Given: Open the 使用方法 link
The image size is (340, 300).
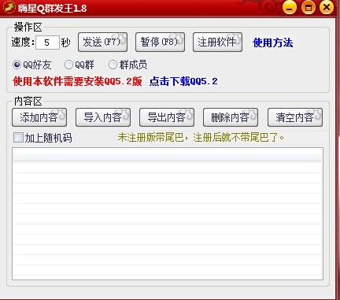Looking at the screenshot, I should coord(273,43).
